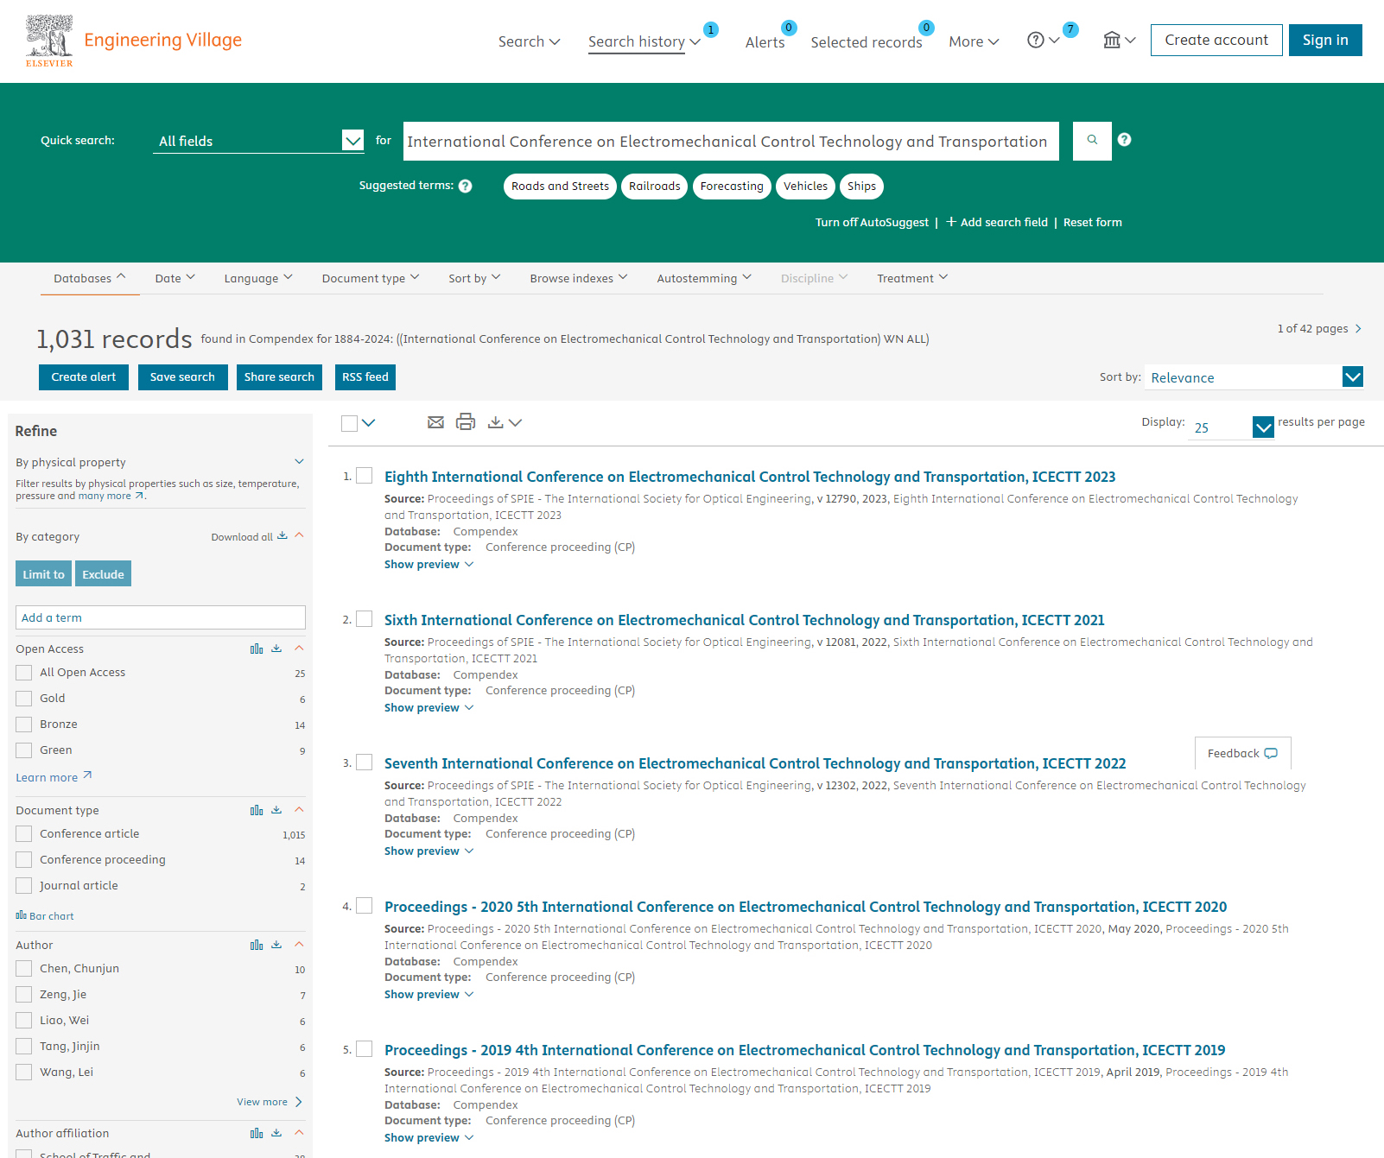1384x1158 pixels.
Task: Open Document type bar chart icon
Action: (257, 810)
